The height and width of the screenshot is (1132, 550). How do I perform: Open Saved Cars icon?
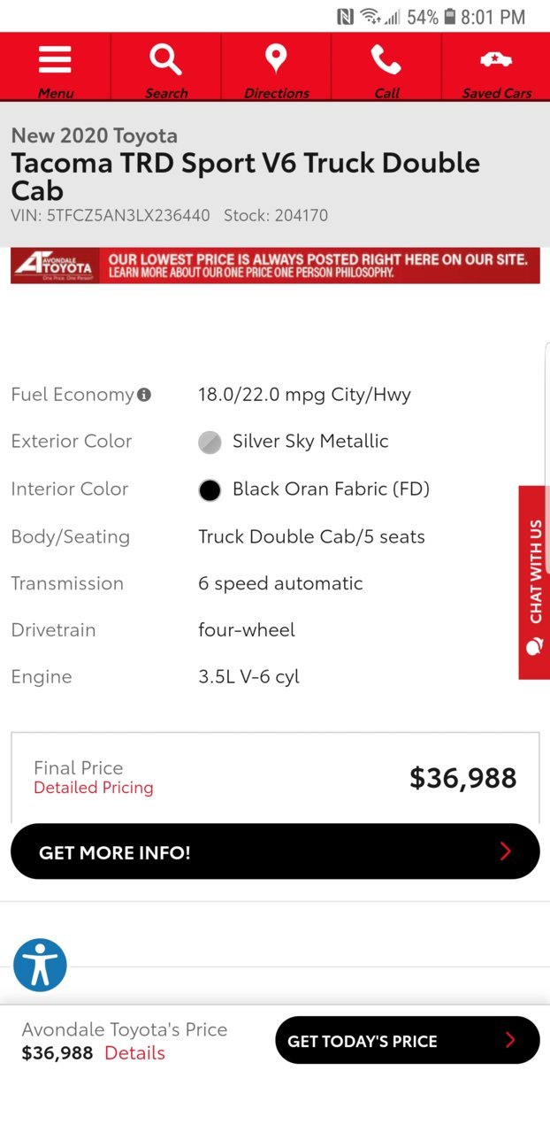tap(496, 59)
